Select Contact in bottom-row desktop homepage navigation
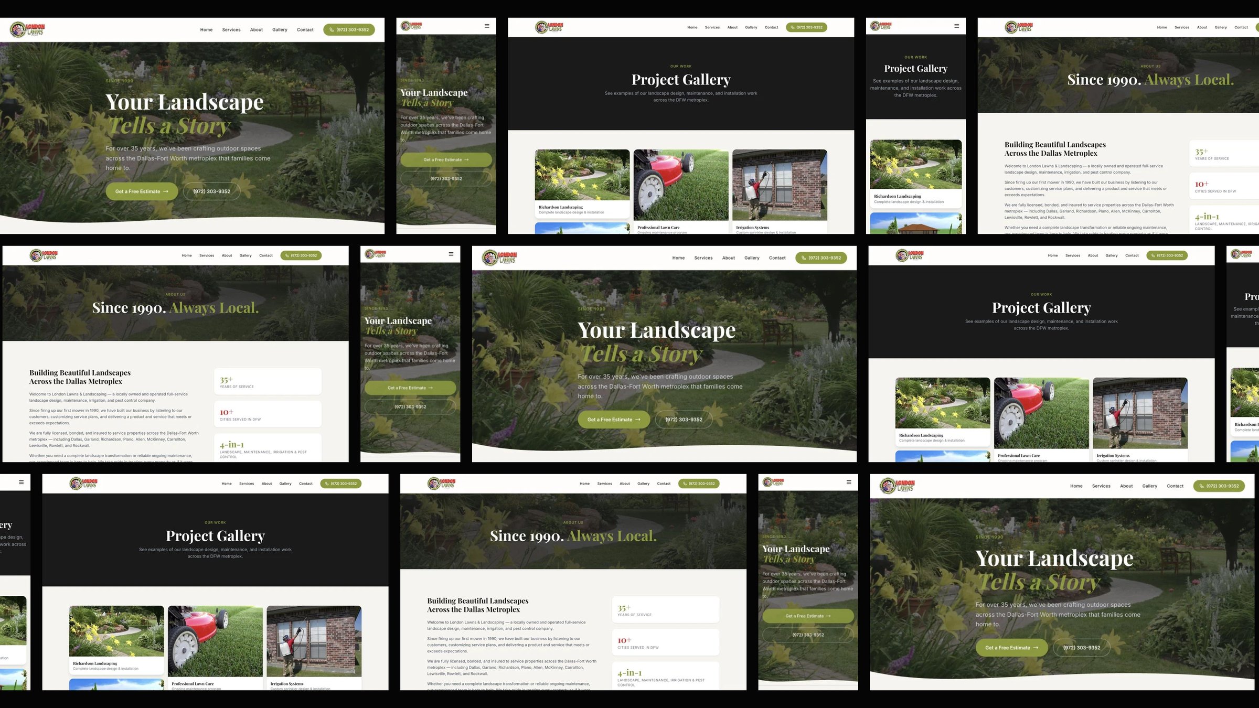 click(x=1175, y=486)
